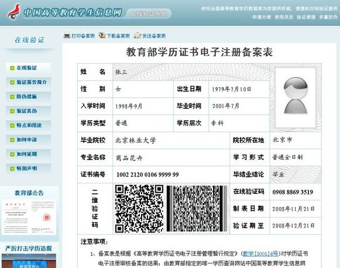Open the 如何延期 sidebar item
This screenshot has height=268, width=340.
pyautogui.click(x=29, y=154)
